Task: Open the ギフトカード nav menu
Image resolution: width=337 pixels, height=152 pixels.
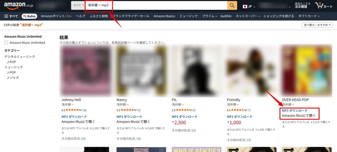Action: [x=309, y=16]
